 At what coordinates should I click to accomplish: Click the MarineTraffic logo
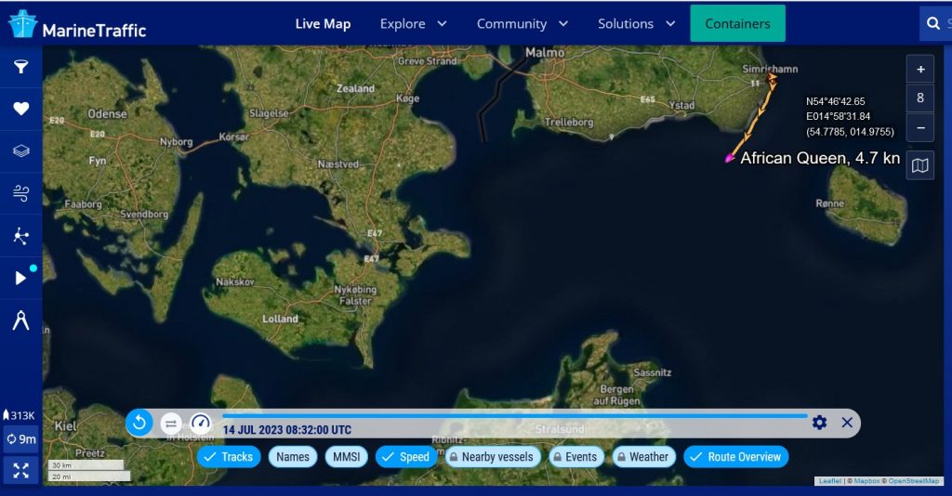77,24
